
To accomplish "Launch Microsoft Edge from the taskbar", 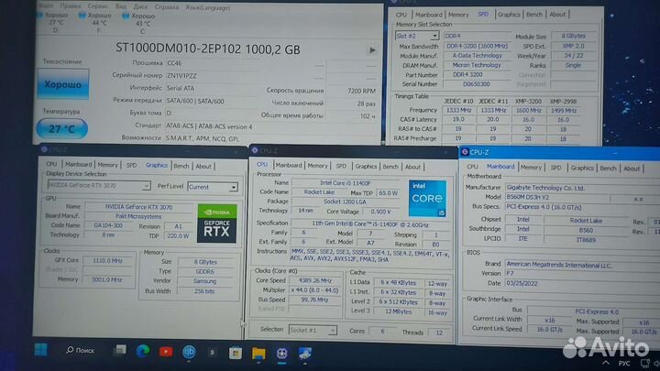I will (x=143, y=351).
